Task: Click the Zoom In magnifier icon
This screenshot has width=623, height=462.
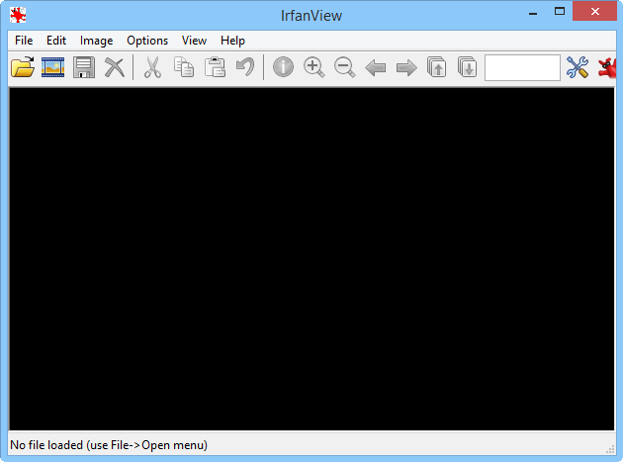Action: [313, 67]
